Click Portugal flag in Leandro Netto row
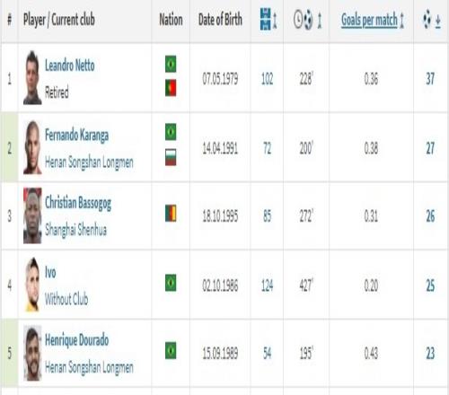Image resolution: width=449 pixels, height=395 pixels. pos(171,88)
